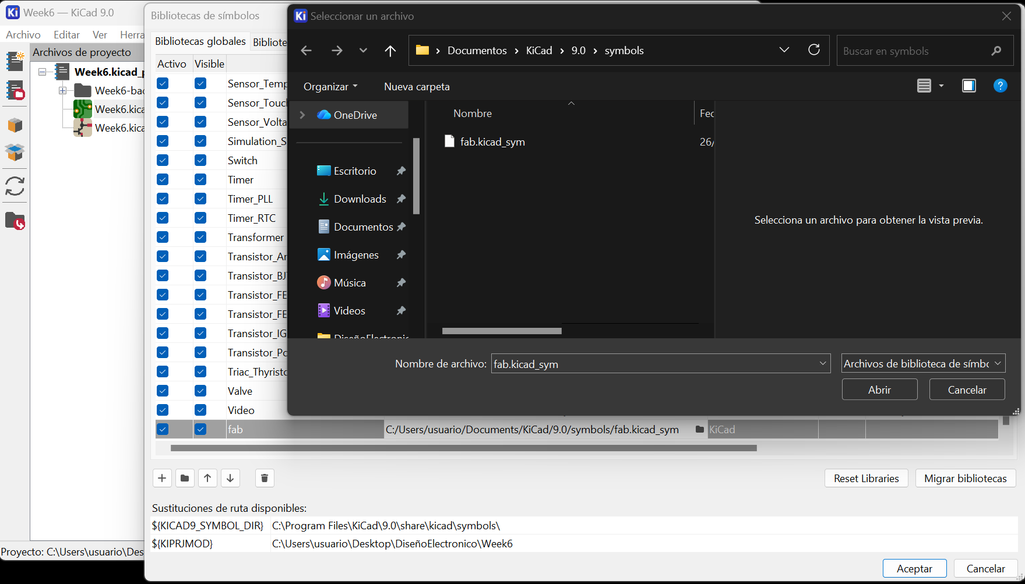This screenshot has height=584, width=1025.
Task: Select the fab.kicad_sym file icon
Action: pos(449,141)
